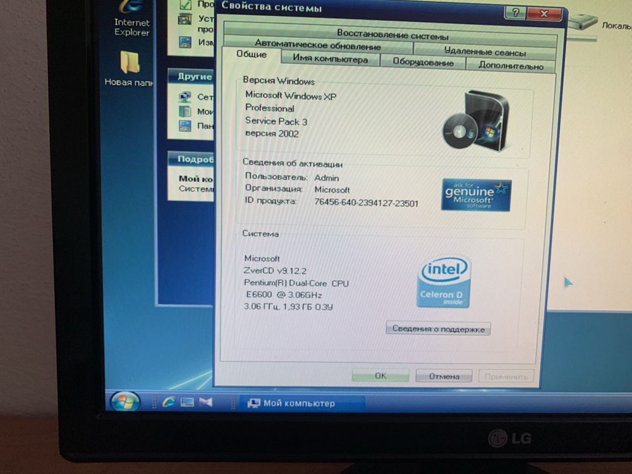
Task: Open the network icon beside "Сет"
Action: (x=185, y=97)
